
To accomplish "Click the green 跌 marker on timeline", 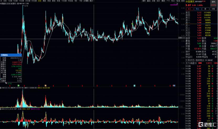I will pyautogui.click(x=18, y=85).
